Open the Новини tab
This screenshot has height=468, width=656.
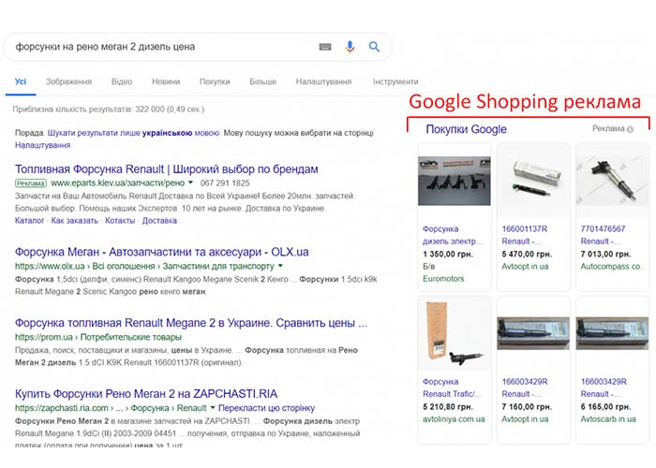(x=166, y=81)
